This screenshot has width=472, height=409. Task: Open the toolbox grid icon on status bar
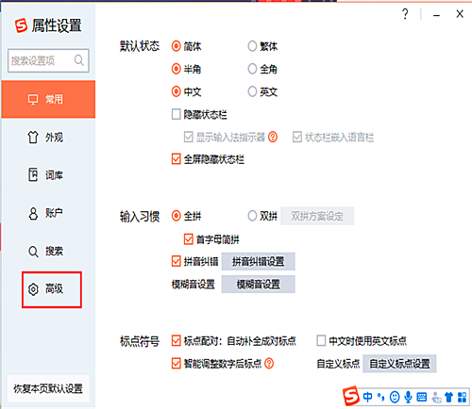pos(462,397)
